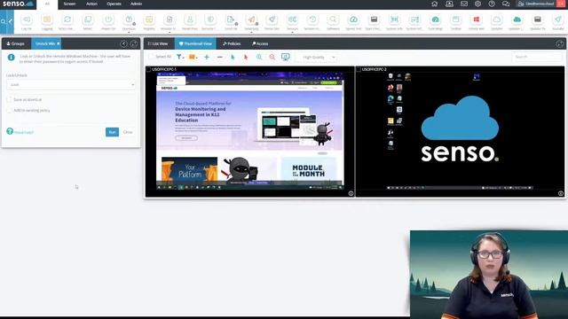Expand the left panel to full size
This screenshot has width=568, height=319.
(x=134, y=43)
